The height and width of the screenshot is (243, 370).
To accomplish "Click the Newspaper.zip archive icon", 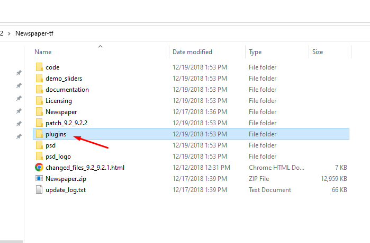I will (39, 178).
